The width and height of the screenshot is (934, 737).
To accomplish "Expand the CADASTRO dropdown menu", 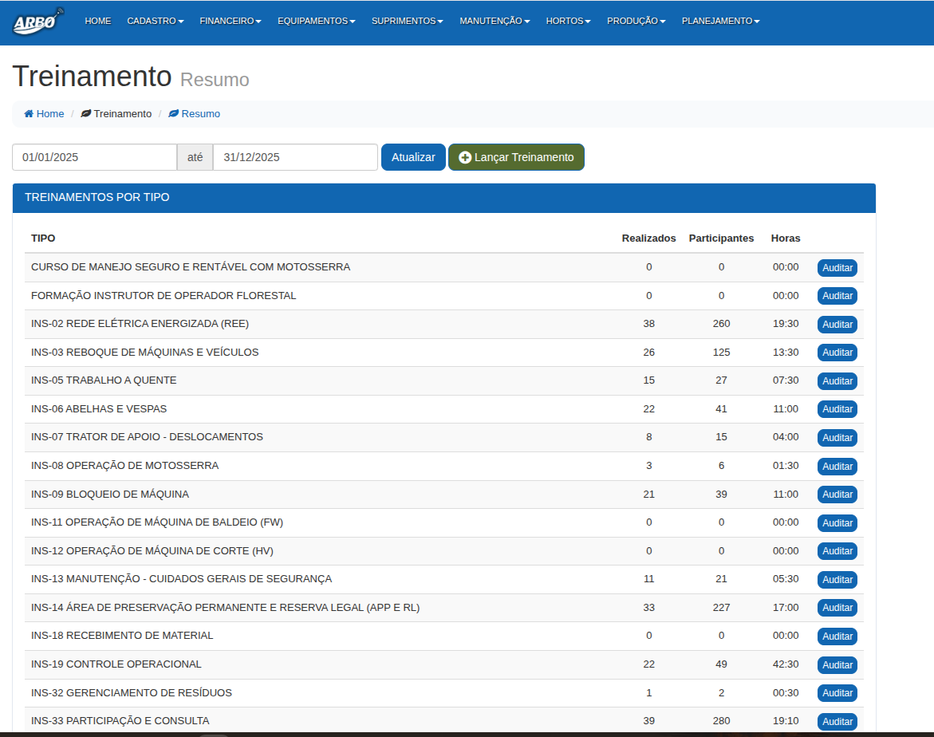I will coord(155,22).
